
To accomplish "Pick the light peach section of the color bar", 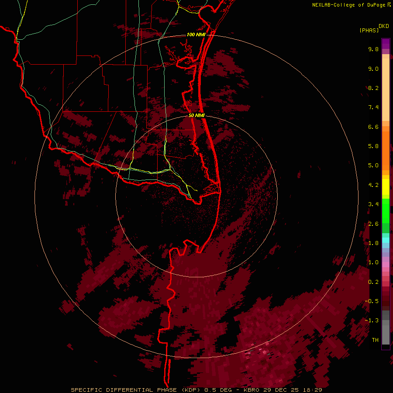I will (386, 89).
